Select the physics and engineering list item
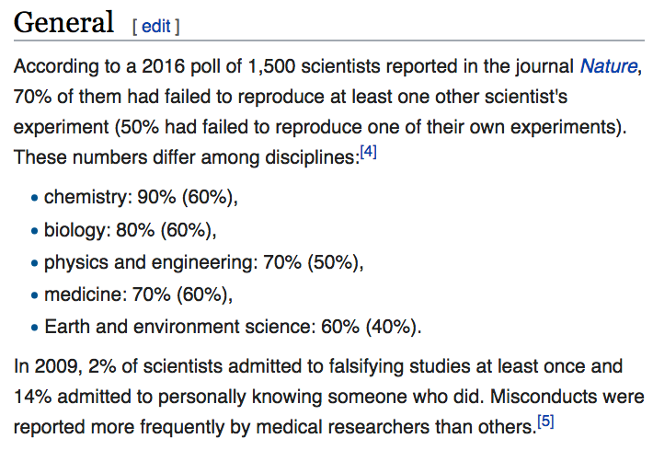653x450 pixels. (203, 263)
